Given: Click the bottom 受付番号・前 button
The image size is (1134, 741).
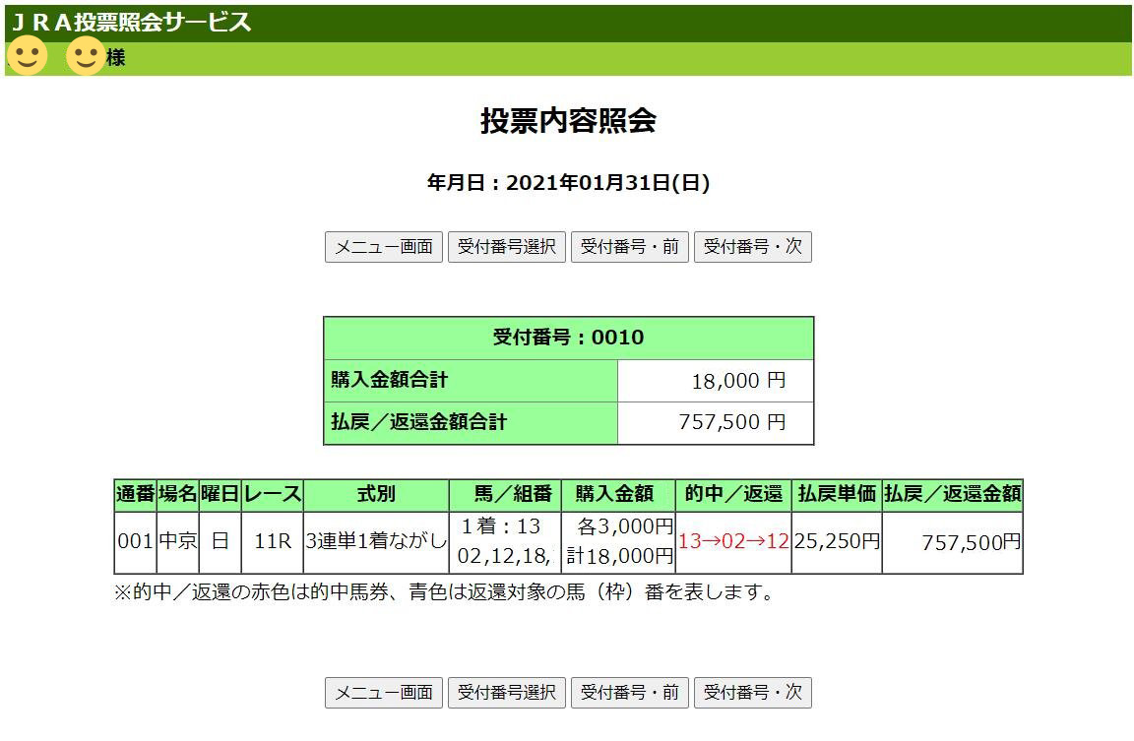Looking at the screenshot, I should pos(630,693).
